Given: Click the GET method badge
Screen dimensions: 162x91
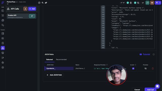Looking at the screenshot, I should click(x=32, y=16).
